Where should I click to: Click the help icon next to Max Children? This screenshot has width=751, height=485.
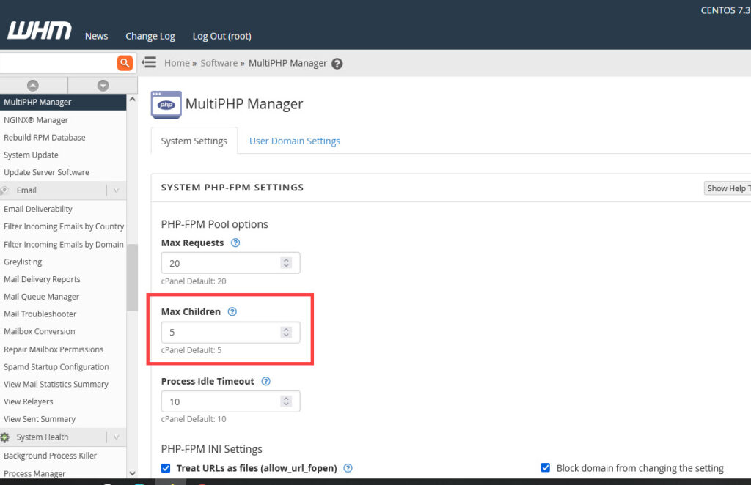(x=232, y=311)
